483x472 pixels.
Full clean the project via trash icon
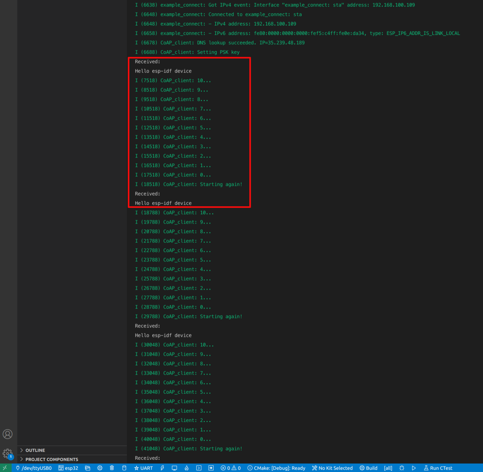112,468
